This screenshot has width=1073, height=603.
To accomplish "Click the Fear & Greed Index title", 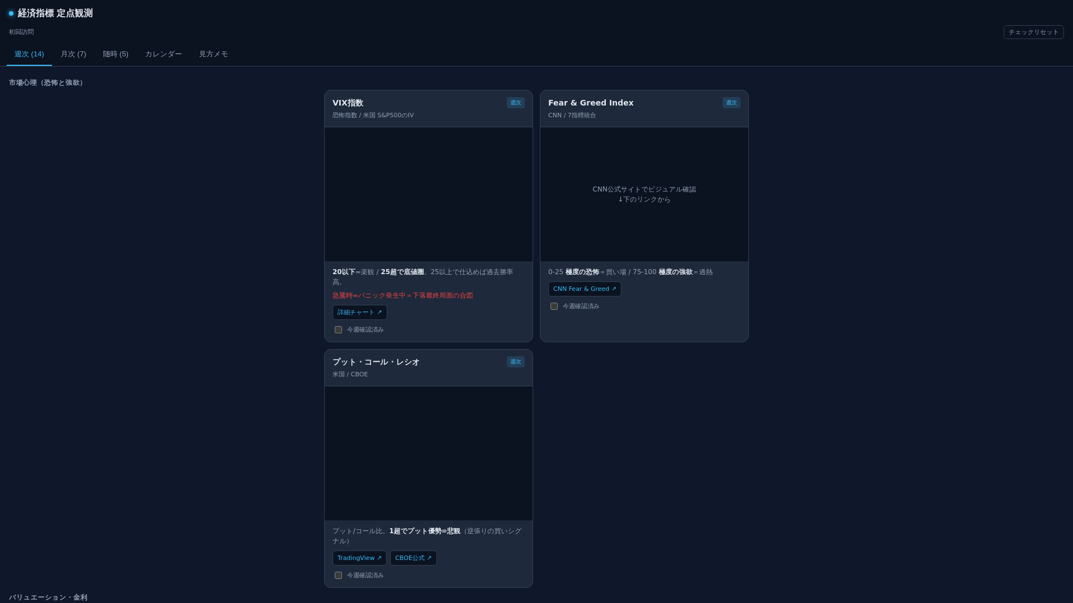I will [591, 103].
